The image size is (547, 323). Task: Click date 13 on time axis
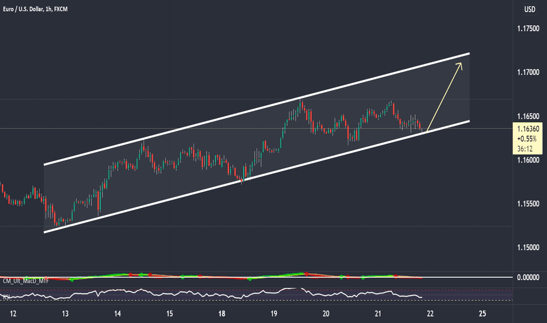[65, 314]
